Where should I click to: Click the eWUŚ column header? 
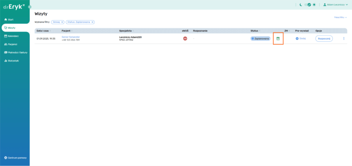click(x=185, y=31)
